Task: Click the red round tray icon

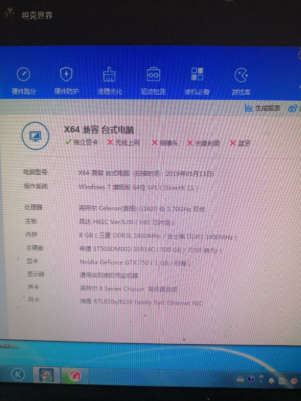Action: click(294, 381)
